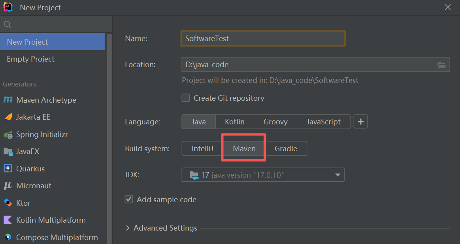Choose Maven build system
The image size is (460, 244).
(x=244, y=149)
